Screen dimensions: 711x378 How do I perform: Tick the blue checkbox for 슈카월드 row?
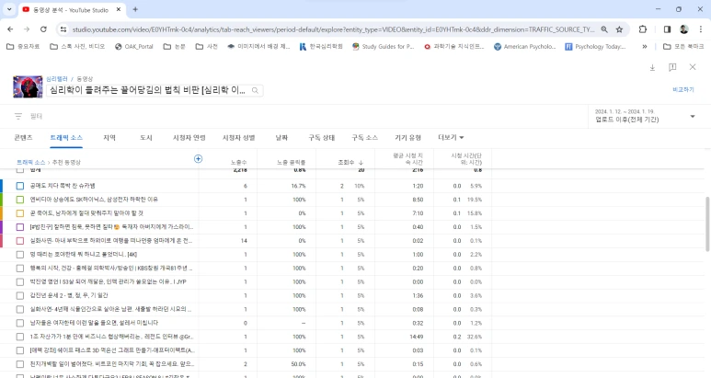coord(20,186)
